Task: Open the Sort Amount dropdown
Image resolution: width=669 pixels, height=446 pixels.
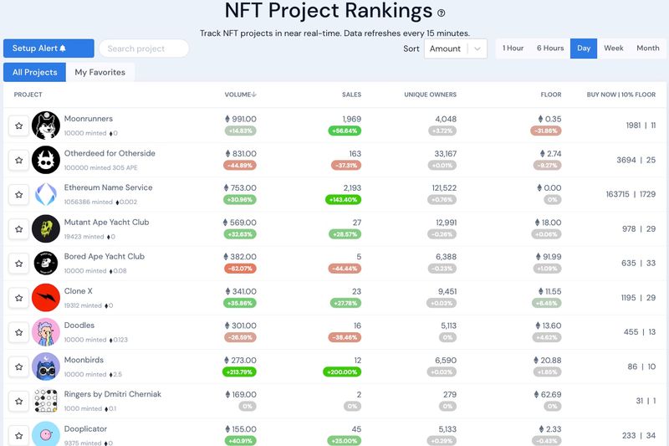Action: [455, 49]
